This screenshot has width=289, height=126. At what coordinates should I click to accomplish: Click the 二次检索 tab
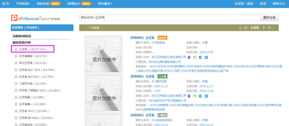(93, 28)
